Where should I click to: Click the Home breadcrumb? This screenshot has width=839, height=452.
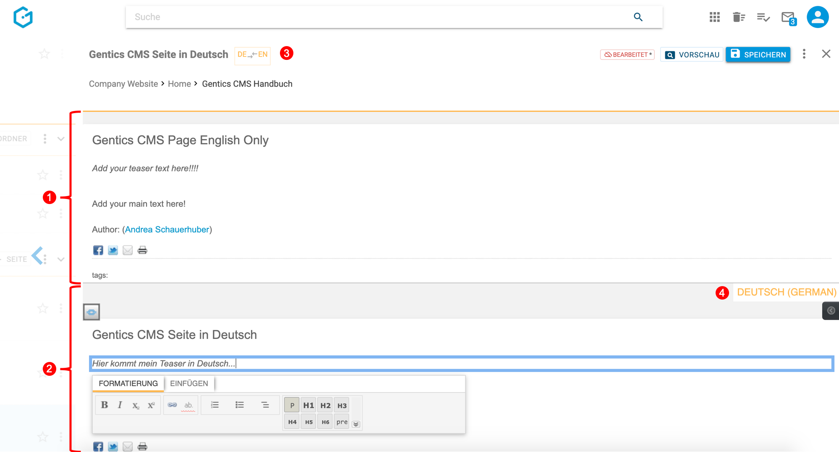tap(179, 84)
